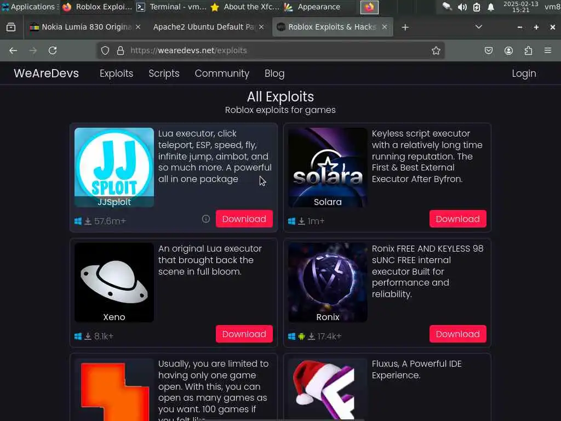Image resolution: width=561 pixels, height=421 pixels.
Task: Open the Firefox account icon
Action: (x=508, y=50)
